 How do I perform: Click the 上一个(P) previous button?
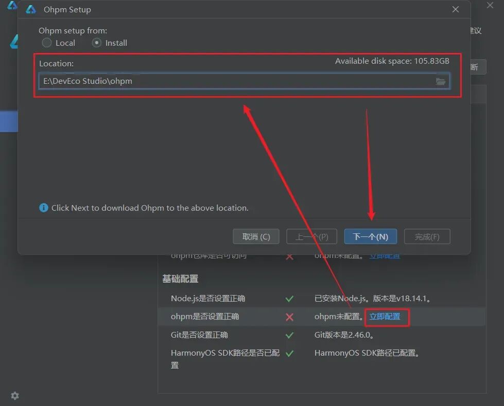click(311, 236)
